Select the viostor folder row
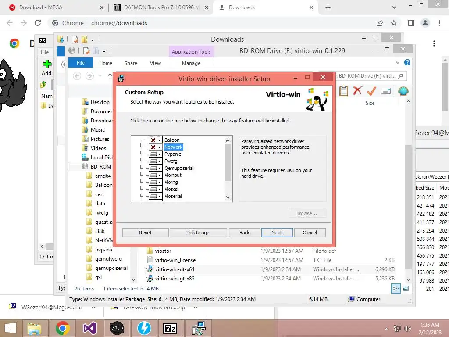The width and height of the screenshot is (449, 337). tap(270, 251)
